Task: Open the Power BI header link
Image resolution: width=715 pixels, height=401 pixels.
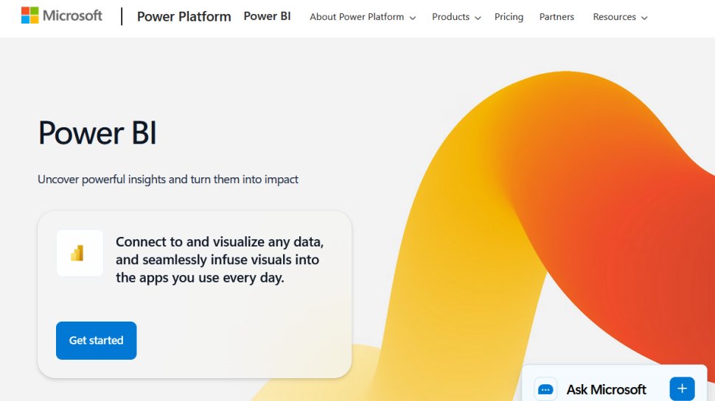Action: 267,16
